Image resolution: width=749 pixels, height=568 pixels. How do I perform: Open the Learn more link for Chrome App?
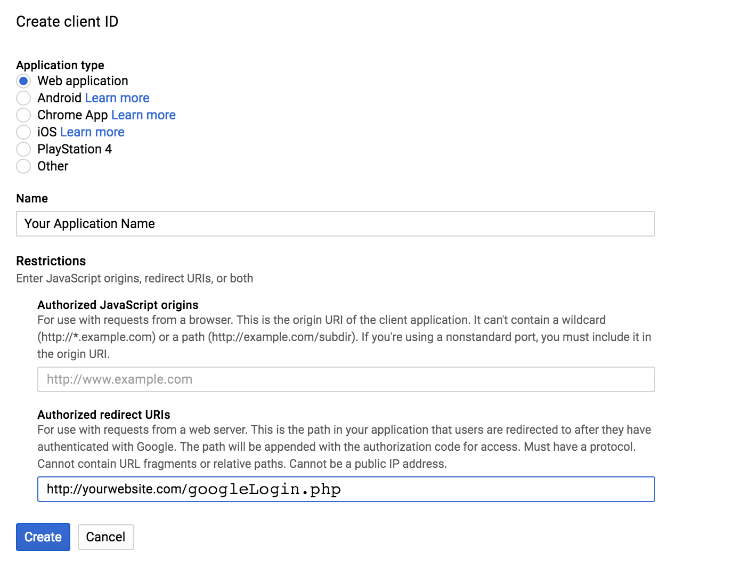coord(143,115)
